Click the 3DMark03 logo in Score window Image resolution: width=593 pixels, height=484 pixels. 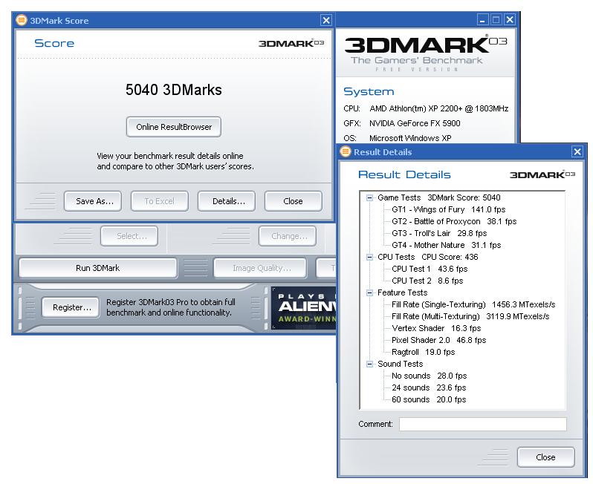[291, 43]
